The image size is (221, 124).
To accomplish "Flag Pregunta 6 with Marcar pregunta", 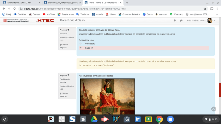I will pos(64,46).
